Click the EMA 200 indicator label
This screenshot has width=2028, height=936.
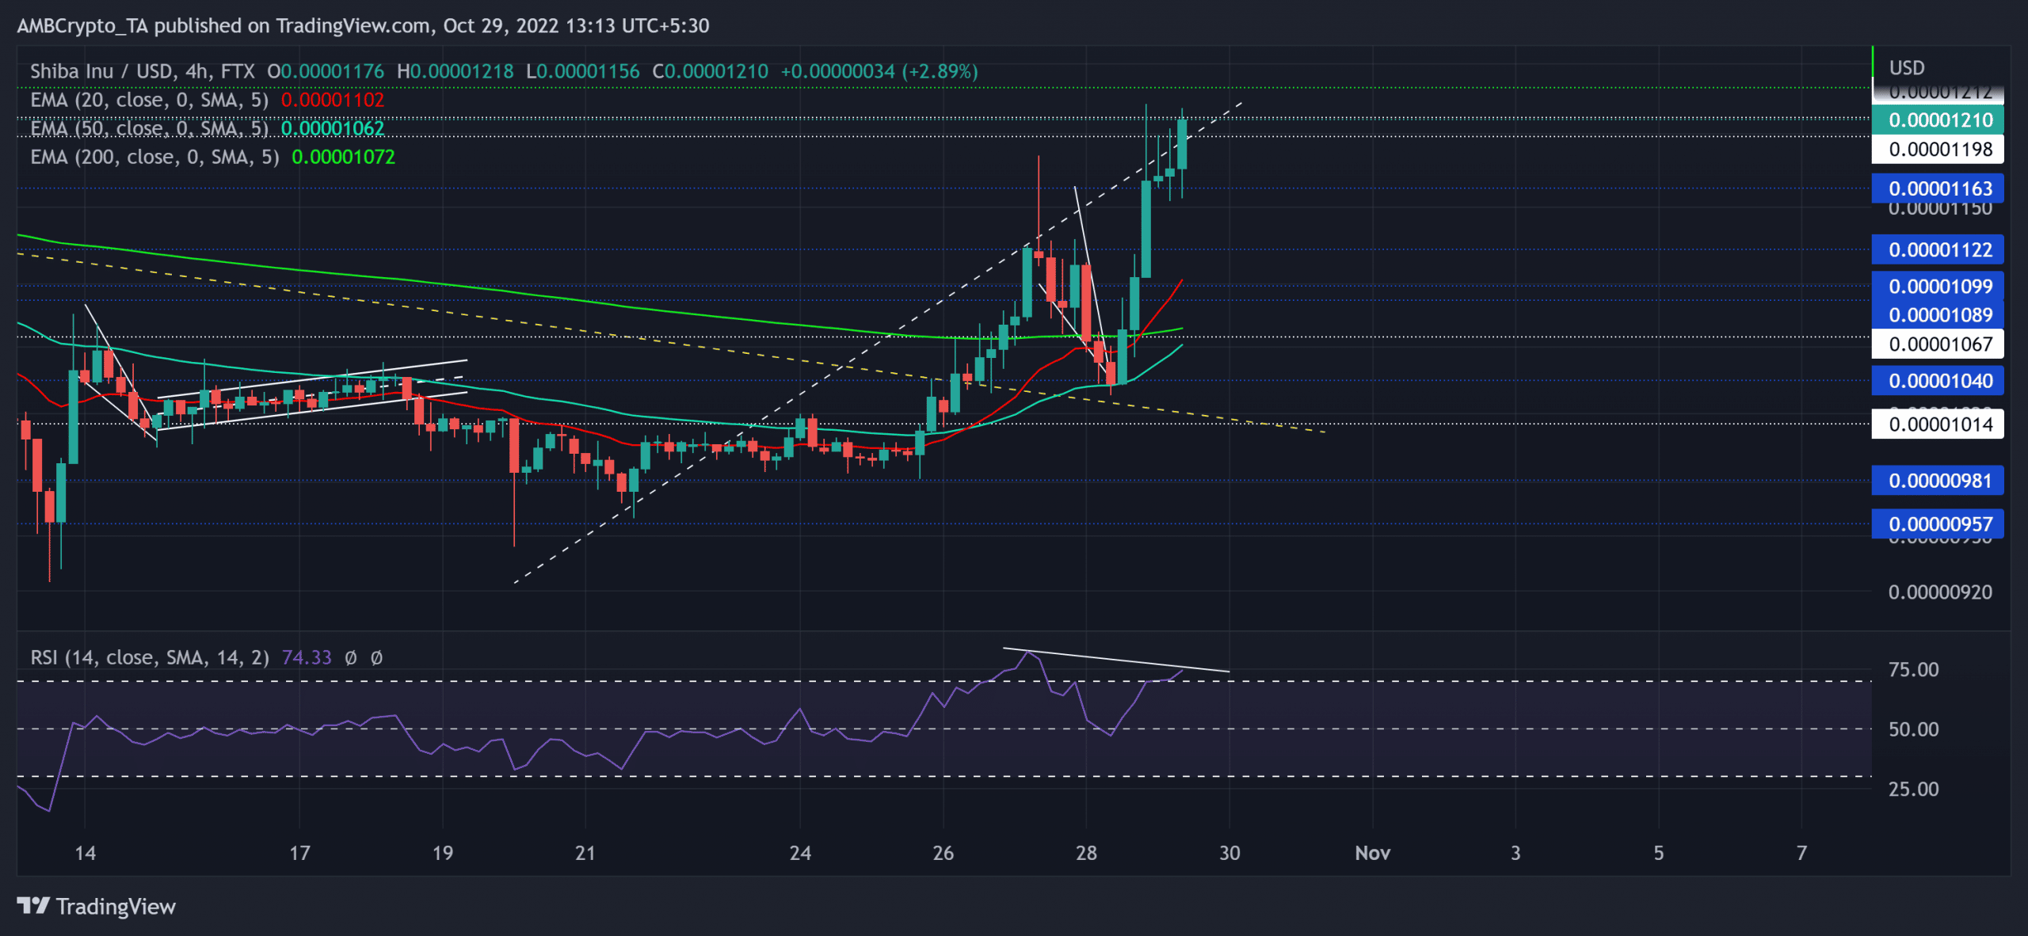click(x=154, y=157)
